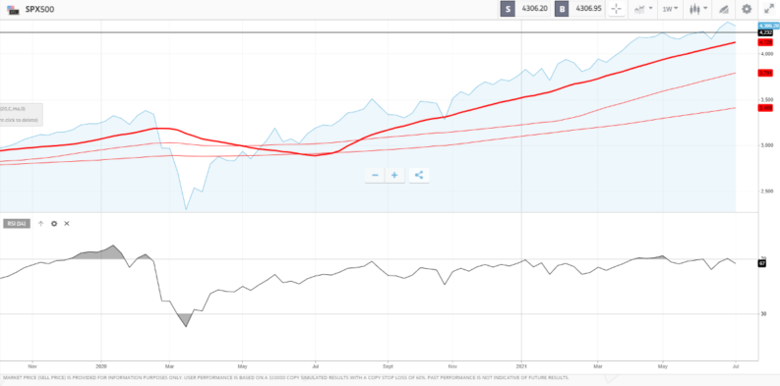The height and width of the screenshot is (386, 780).
Task: Click the Jul label at chart end
Action: (x=735, y=366)
